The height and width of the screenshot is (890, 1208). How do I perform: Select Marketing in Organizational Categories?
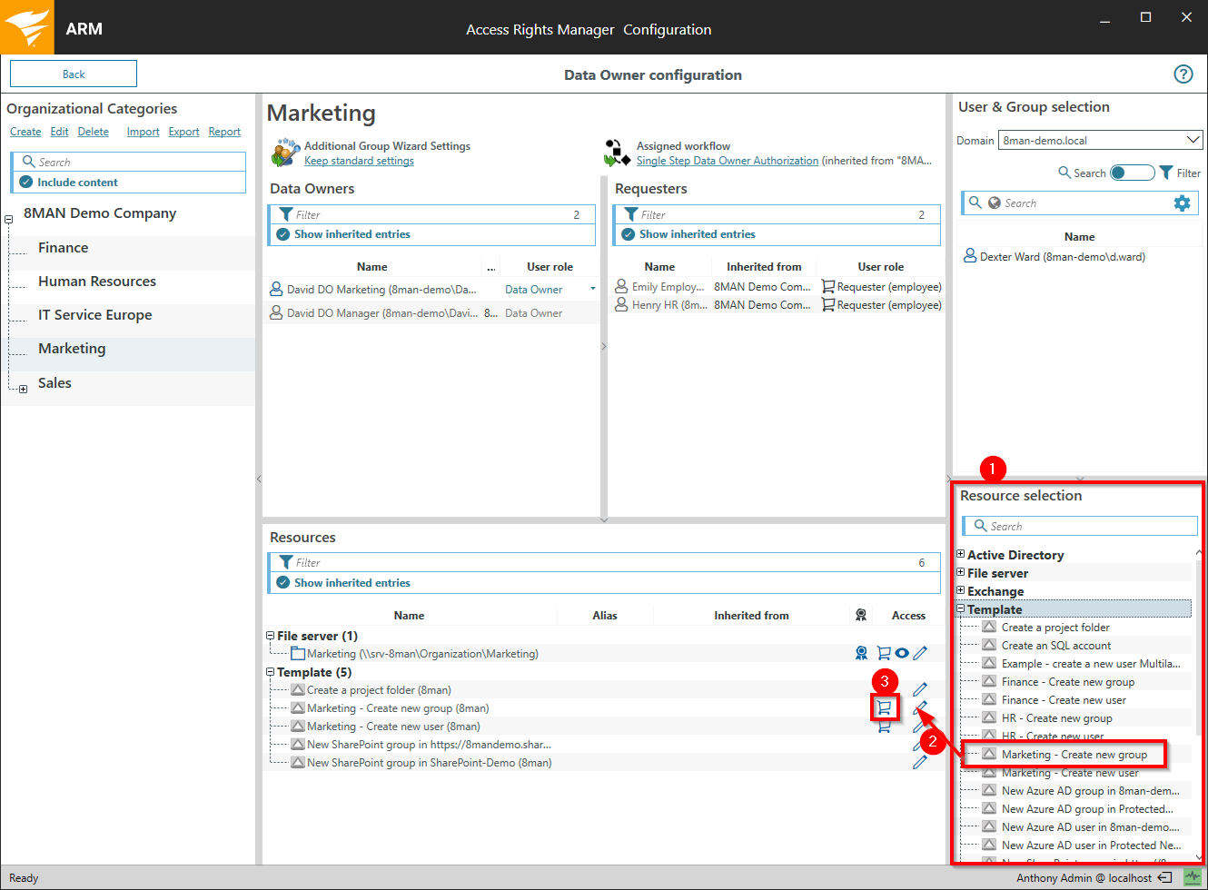pos(72,349)
